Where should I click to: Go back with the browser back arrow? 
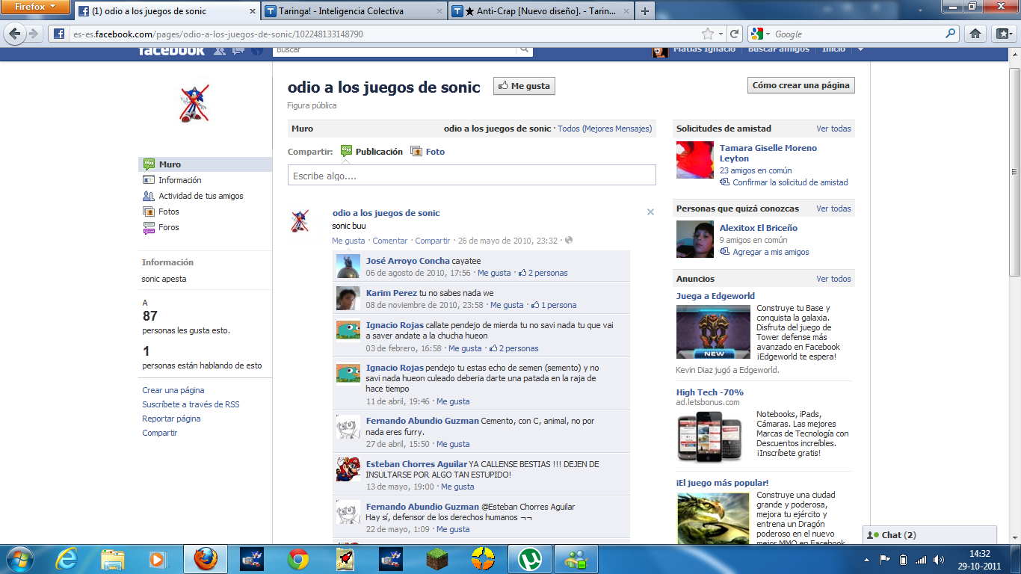15,34
